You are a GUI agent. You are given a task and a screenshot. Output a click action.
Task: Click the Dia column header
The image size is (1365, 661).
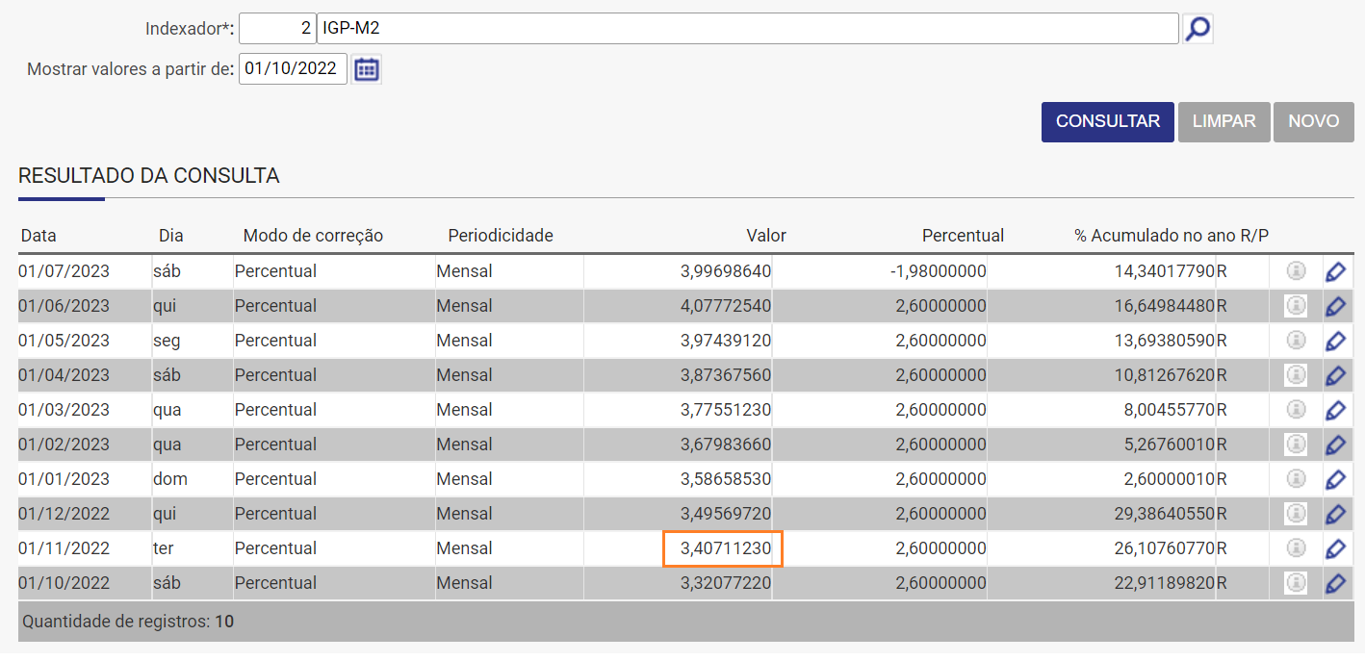tap(171, 236)
